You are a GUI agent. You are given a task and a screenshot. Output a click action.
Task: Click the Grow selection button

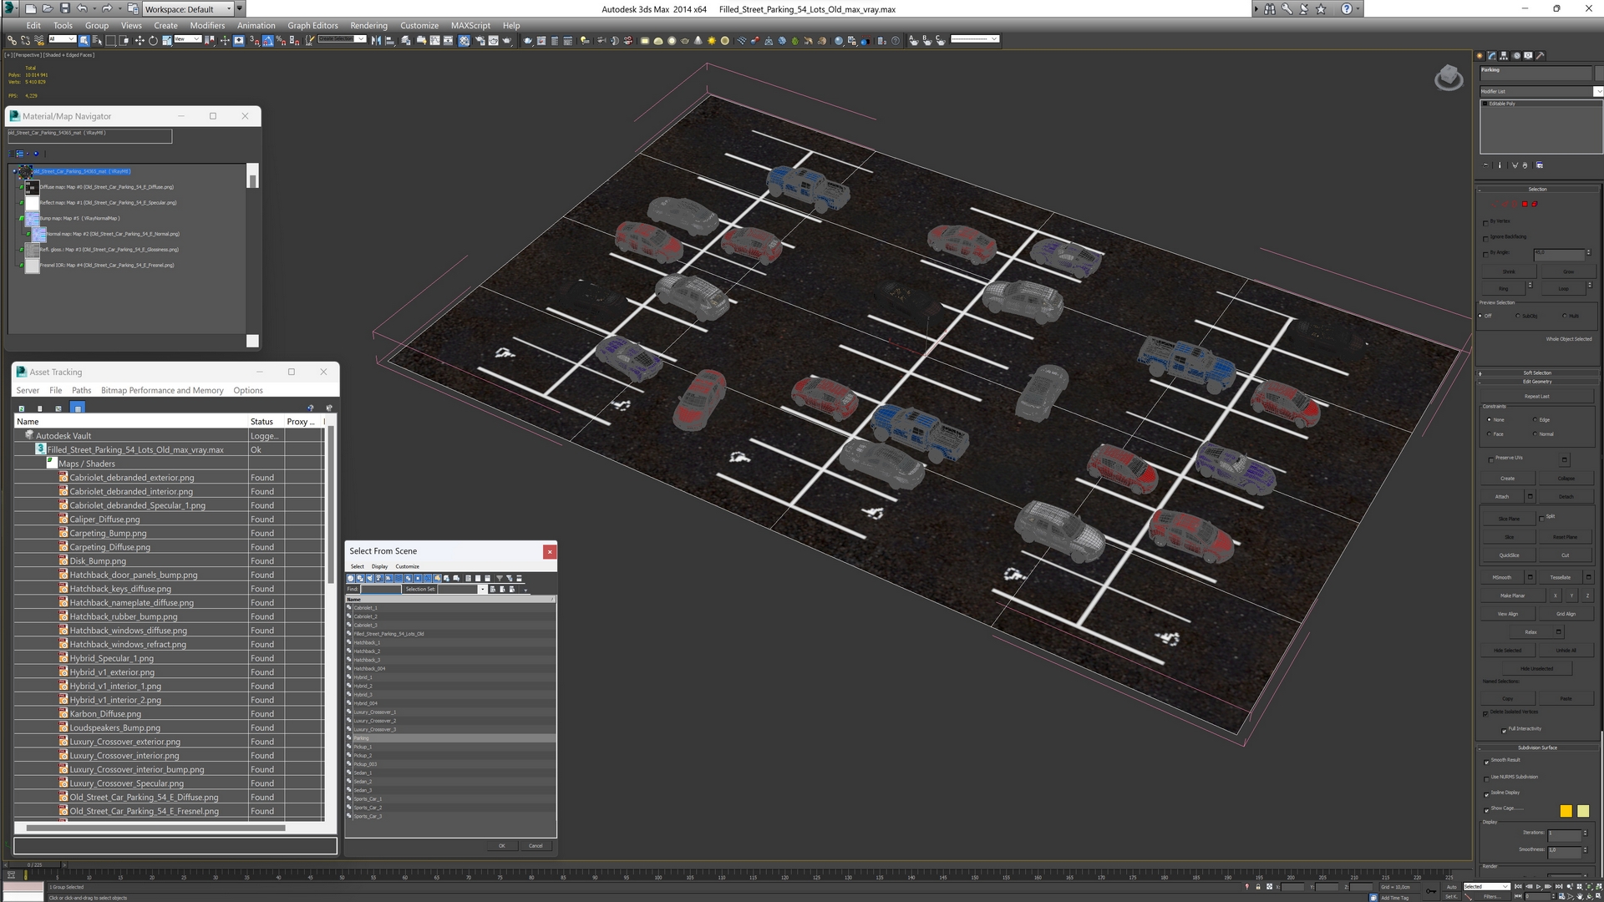(1568, 272)
